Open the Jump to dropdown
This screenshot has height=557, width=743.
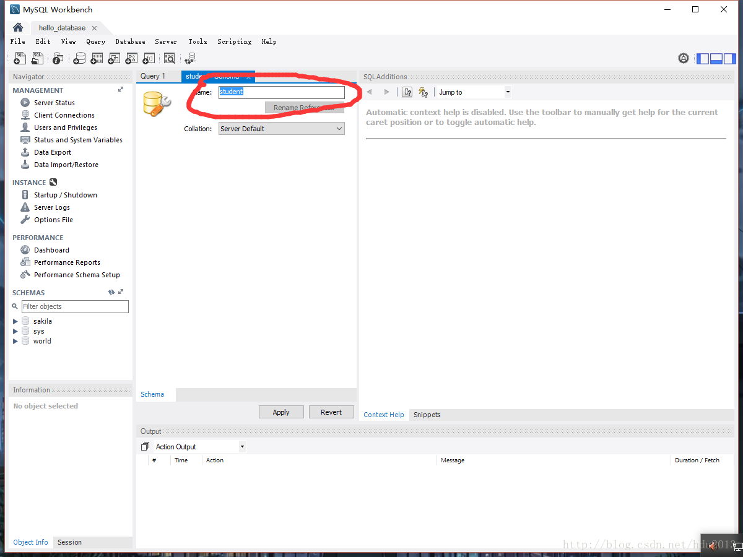tap(474, 92)
